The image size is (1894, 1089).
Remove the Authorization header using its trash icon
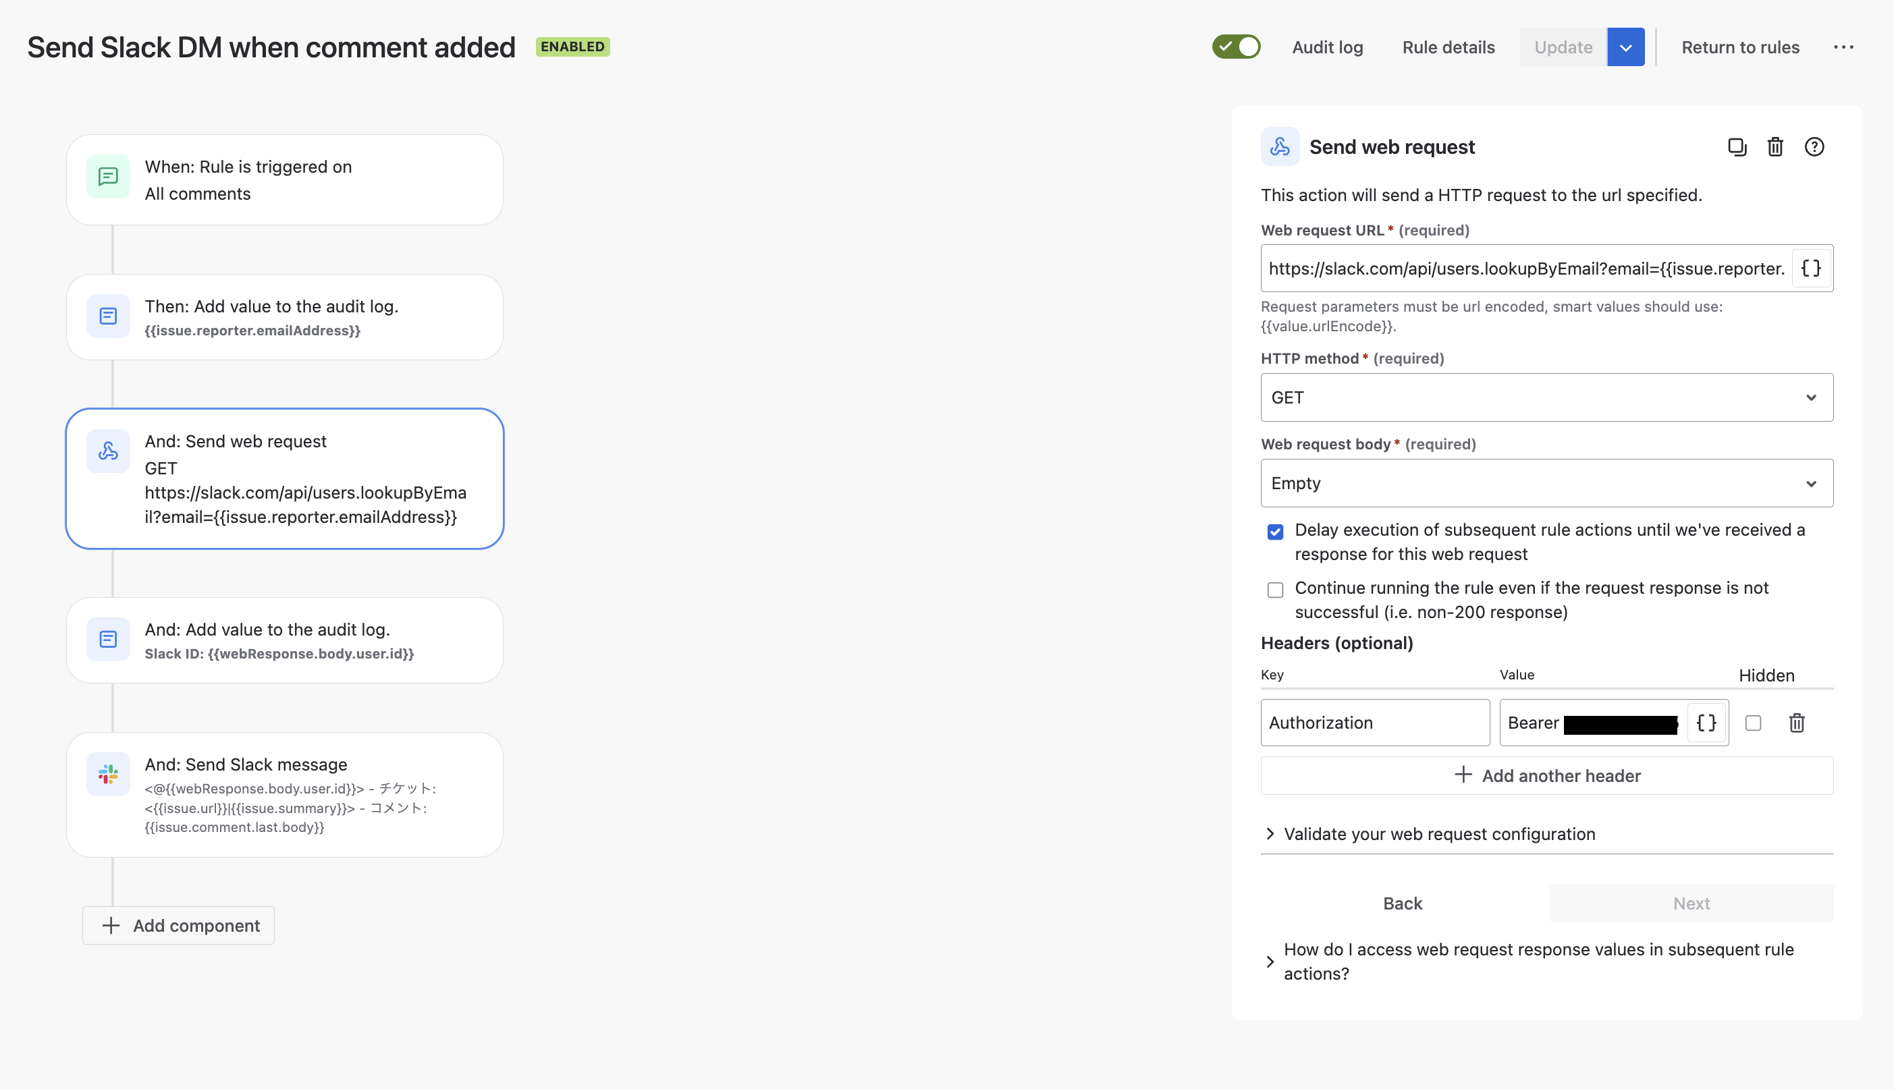pos(1797,723)
